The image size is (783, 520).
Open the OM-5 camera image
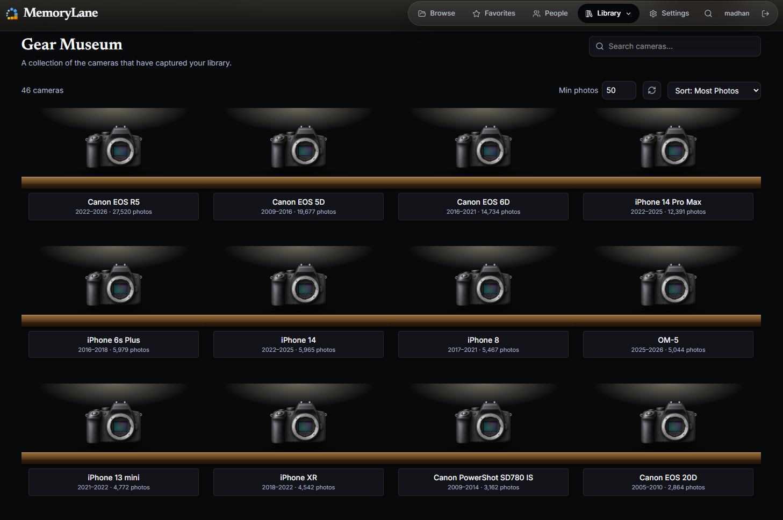point(669,285)
